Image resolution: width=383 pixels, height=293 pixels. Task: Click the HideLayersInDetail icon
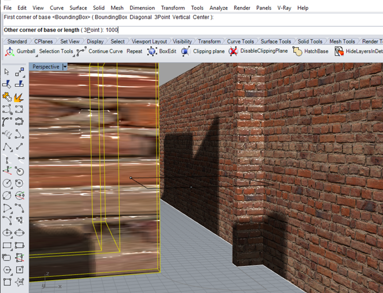[338, 51]
